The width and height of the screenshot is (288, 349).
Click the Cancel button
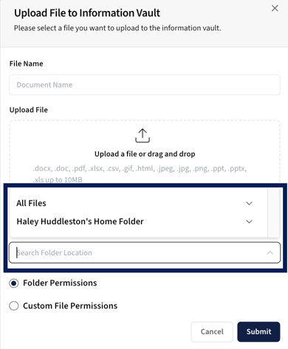coord(212,331)
